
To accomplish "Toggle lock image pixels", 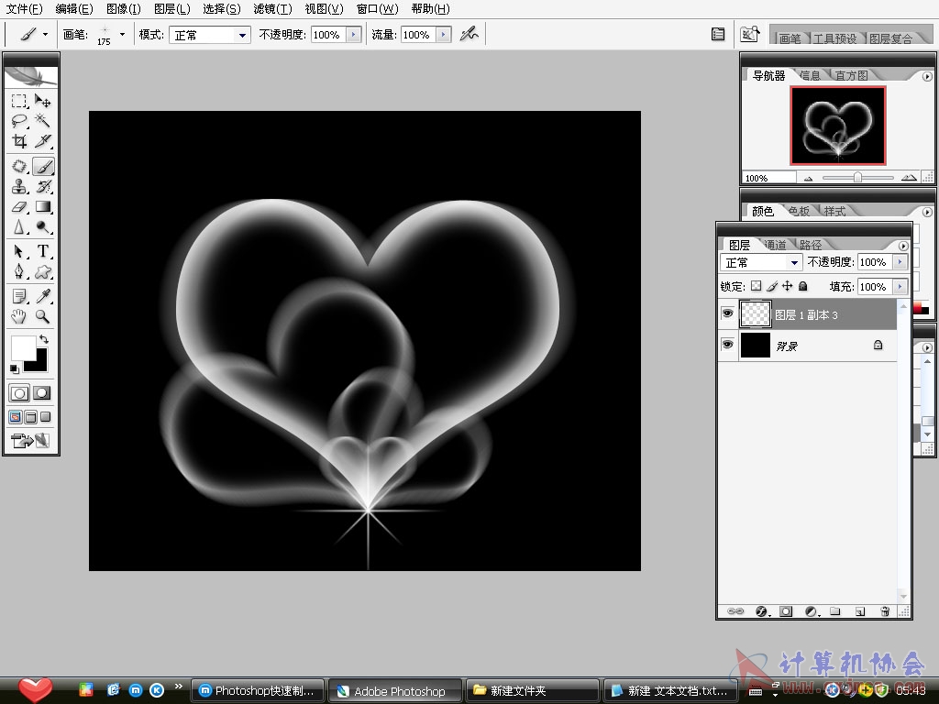I will click(772, 286).
